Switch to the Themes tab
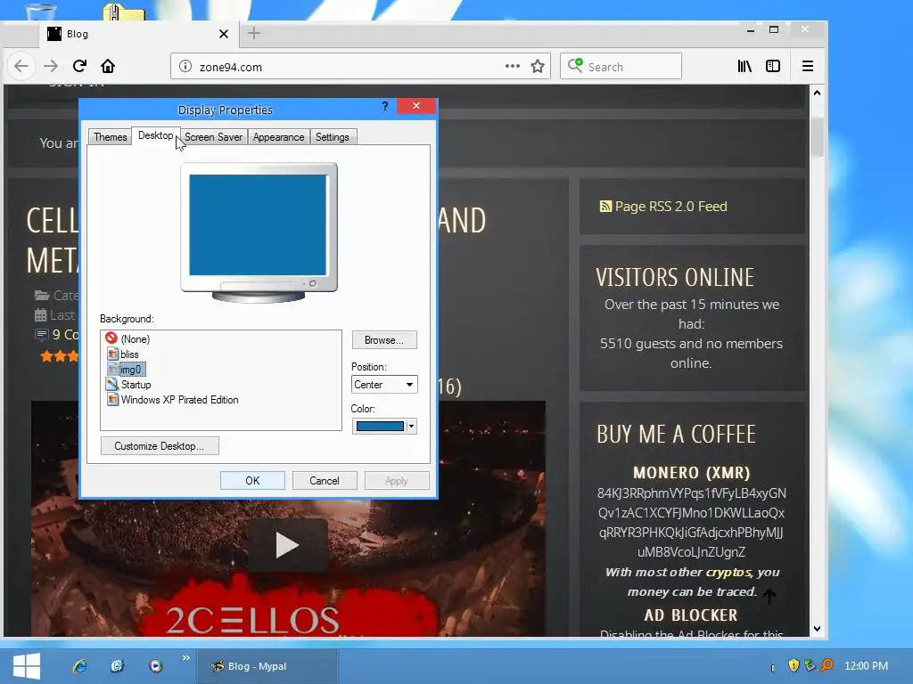This screenshot has height=684, width=913. point(110,137)
